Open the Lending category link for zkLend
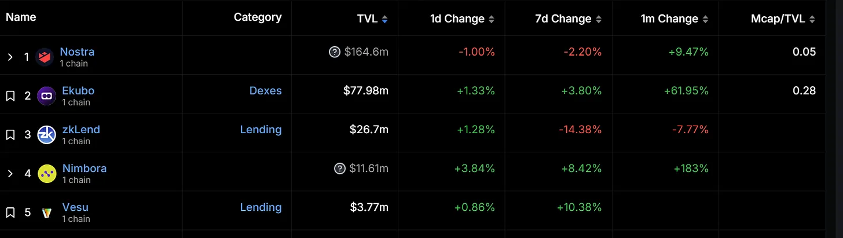Viewport: 843px width, 238px height. [261, 130]
